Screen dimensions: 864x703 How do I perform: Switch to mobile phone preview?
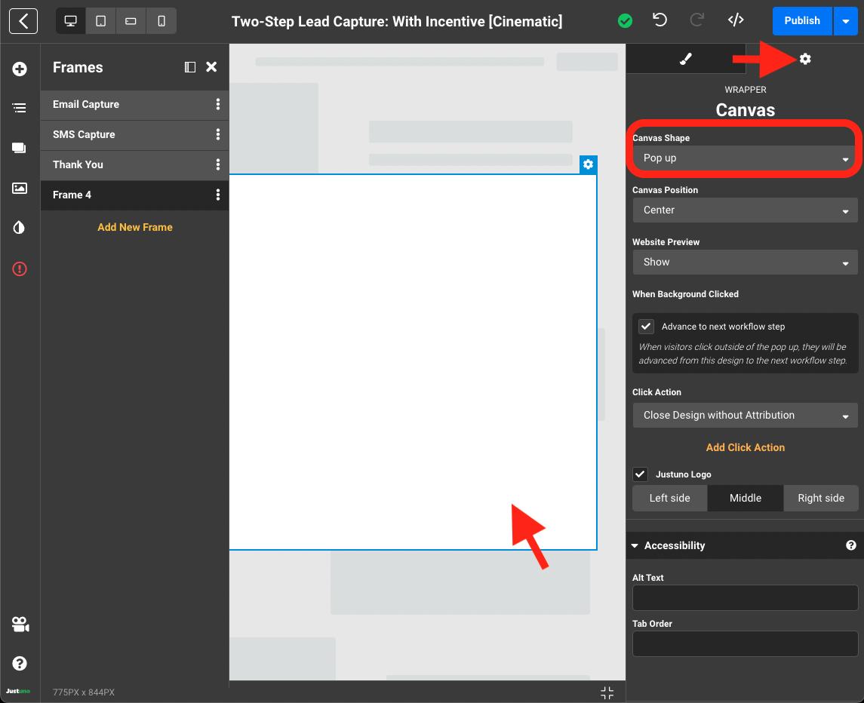click(161, 21)
